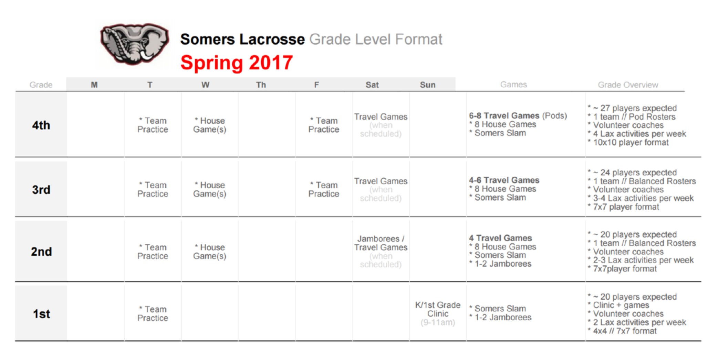
Task: Click the Grade Overview column header
Action: [628, 85]
